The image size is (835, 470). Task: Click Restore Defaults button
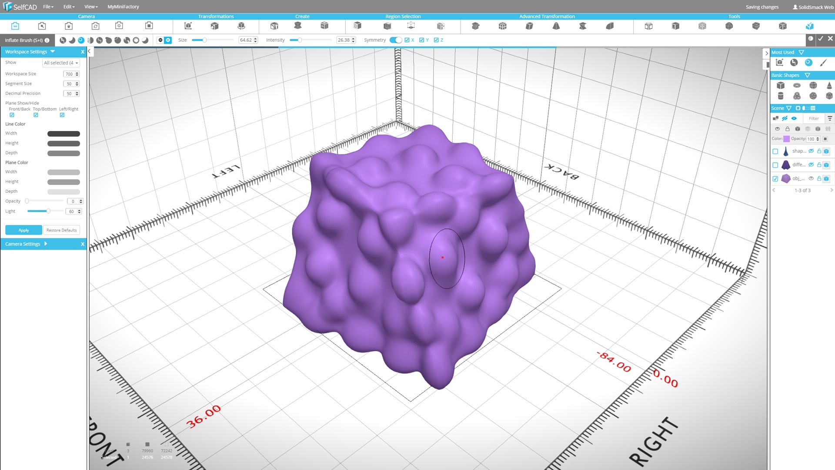61,230
